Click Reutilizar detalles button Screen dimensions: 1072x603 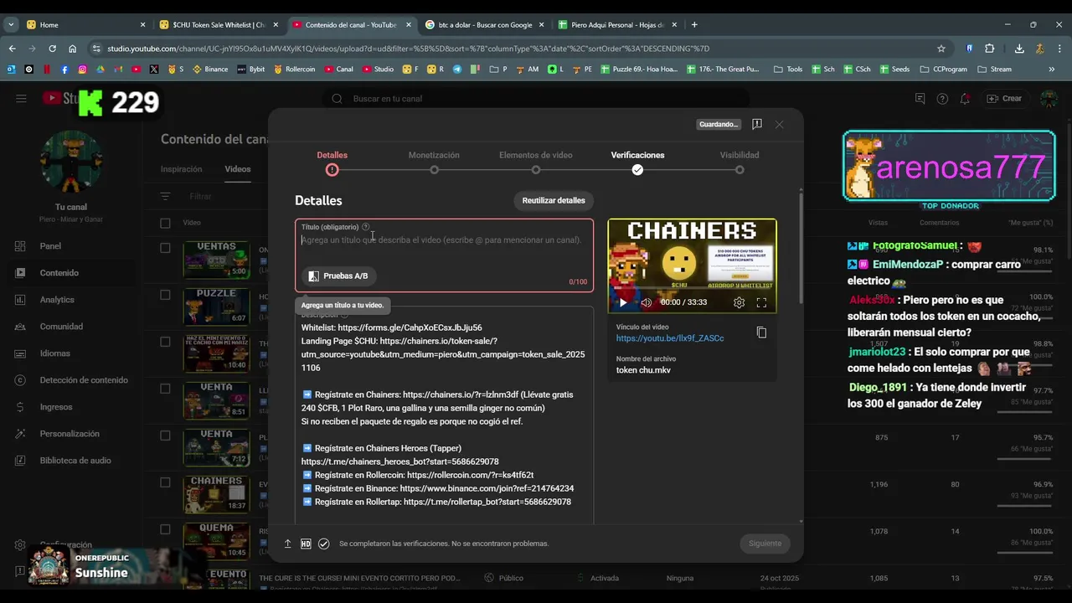pyautogui.click(x=554, y=201)
